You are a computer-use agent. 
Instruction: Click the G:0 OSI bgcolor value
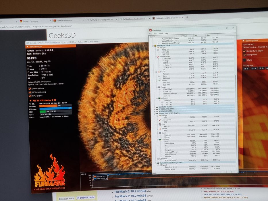[254, 68]
